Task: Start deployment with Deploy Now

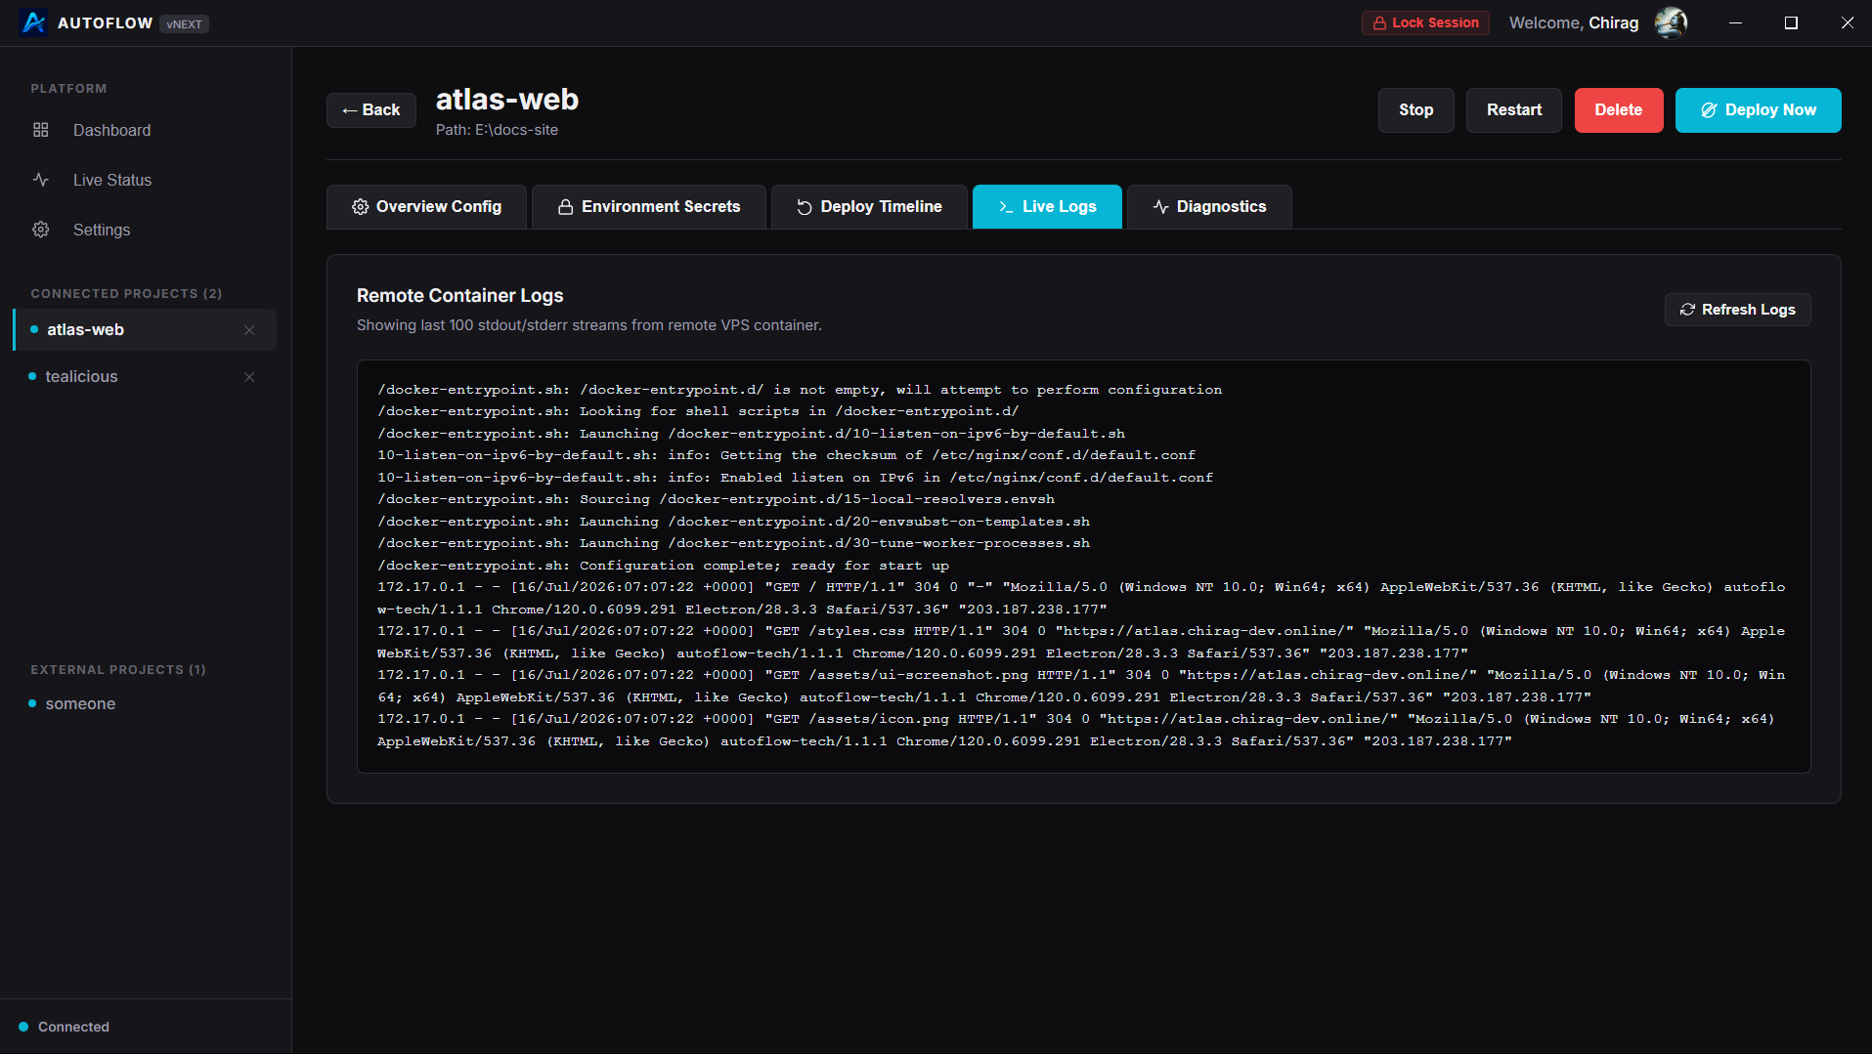Action: click(x=1759, y=110)
